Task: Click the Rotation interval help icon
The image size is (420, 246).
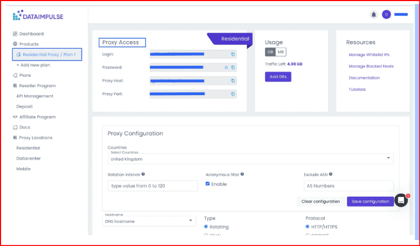Action: (143, 174)
